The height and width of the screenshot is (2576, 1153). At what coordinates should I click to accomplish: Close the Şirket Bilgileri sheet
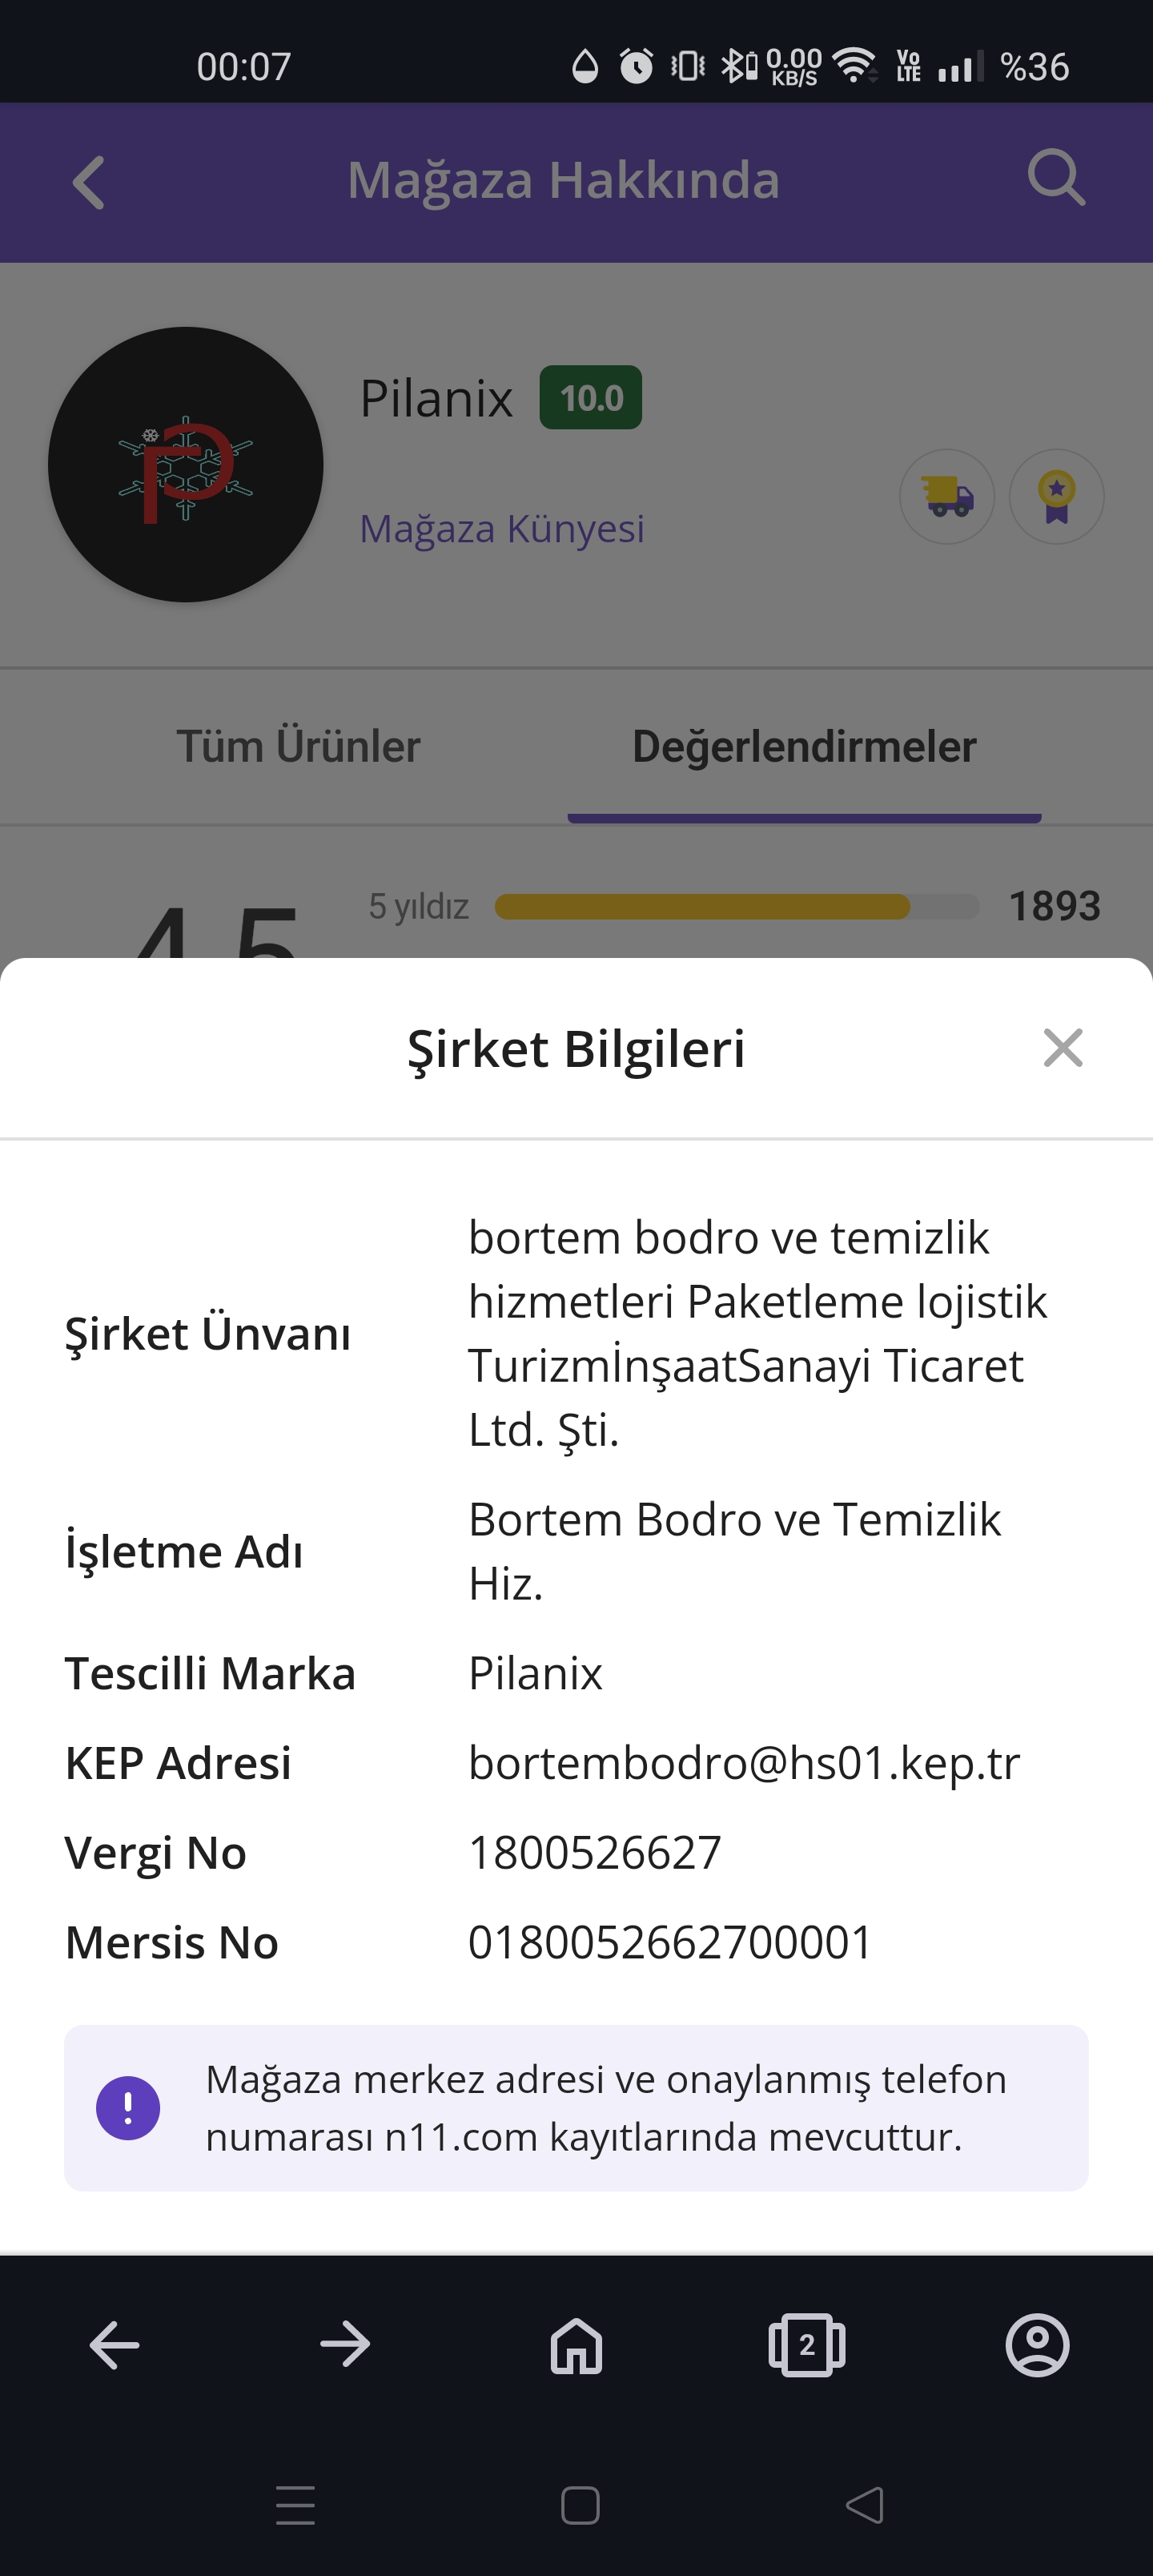[1062, 1048]
